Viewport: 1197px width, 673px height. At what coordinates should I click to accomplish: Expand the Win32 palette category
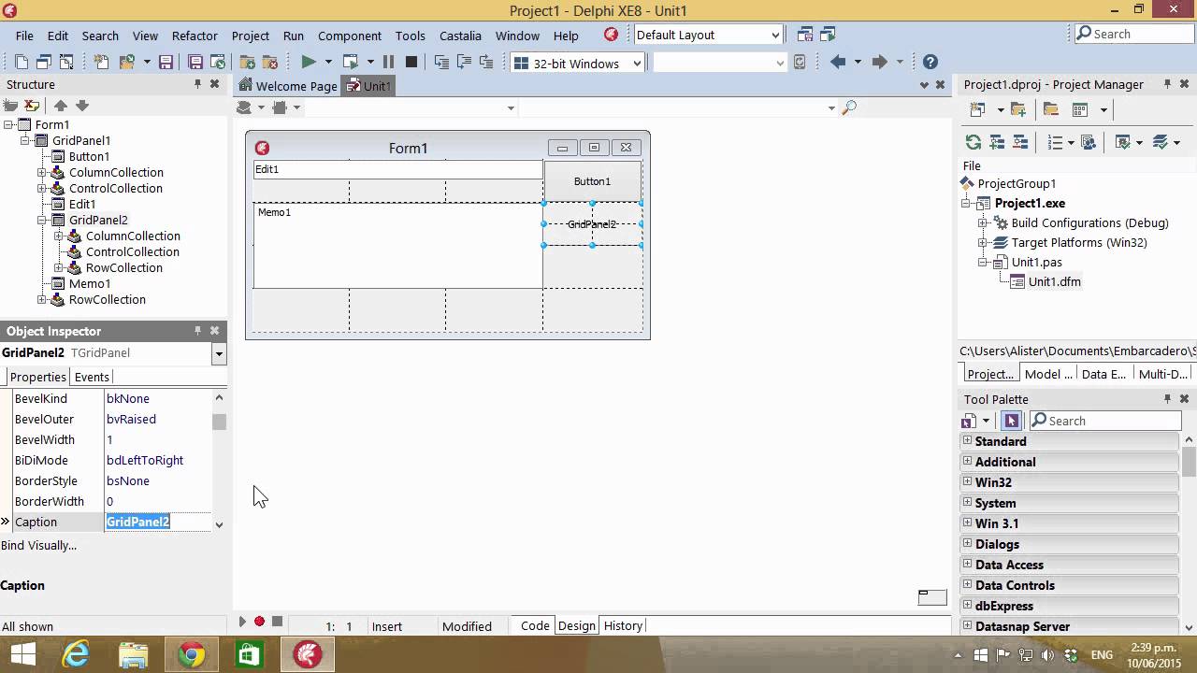tap(968, 482)
